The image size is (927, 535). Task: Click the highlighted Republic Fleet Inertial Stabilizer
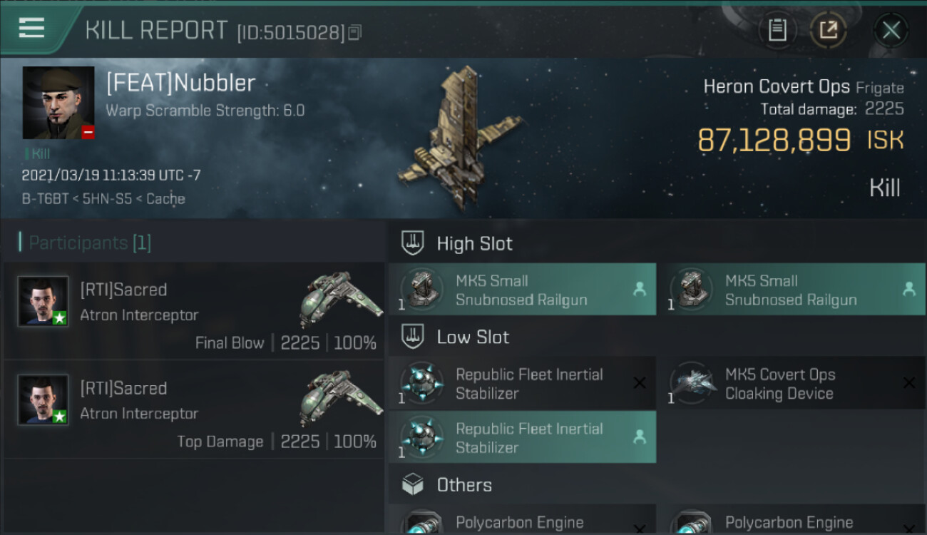(522, 438)
